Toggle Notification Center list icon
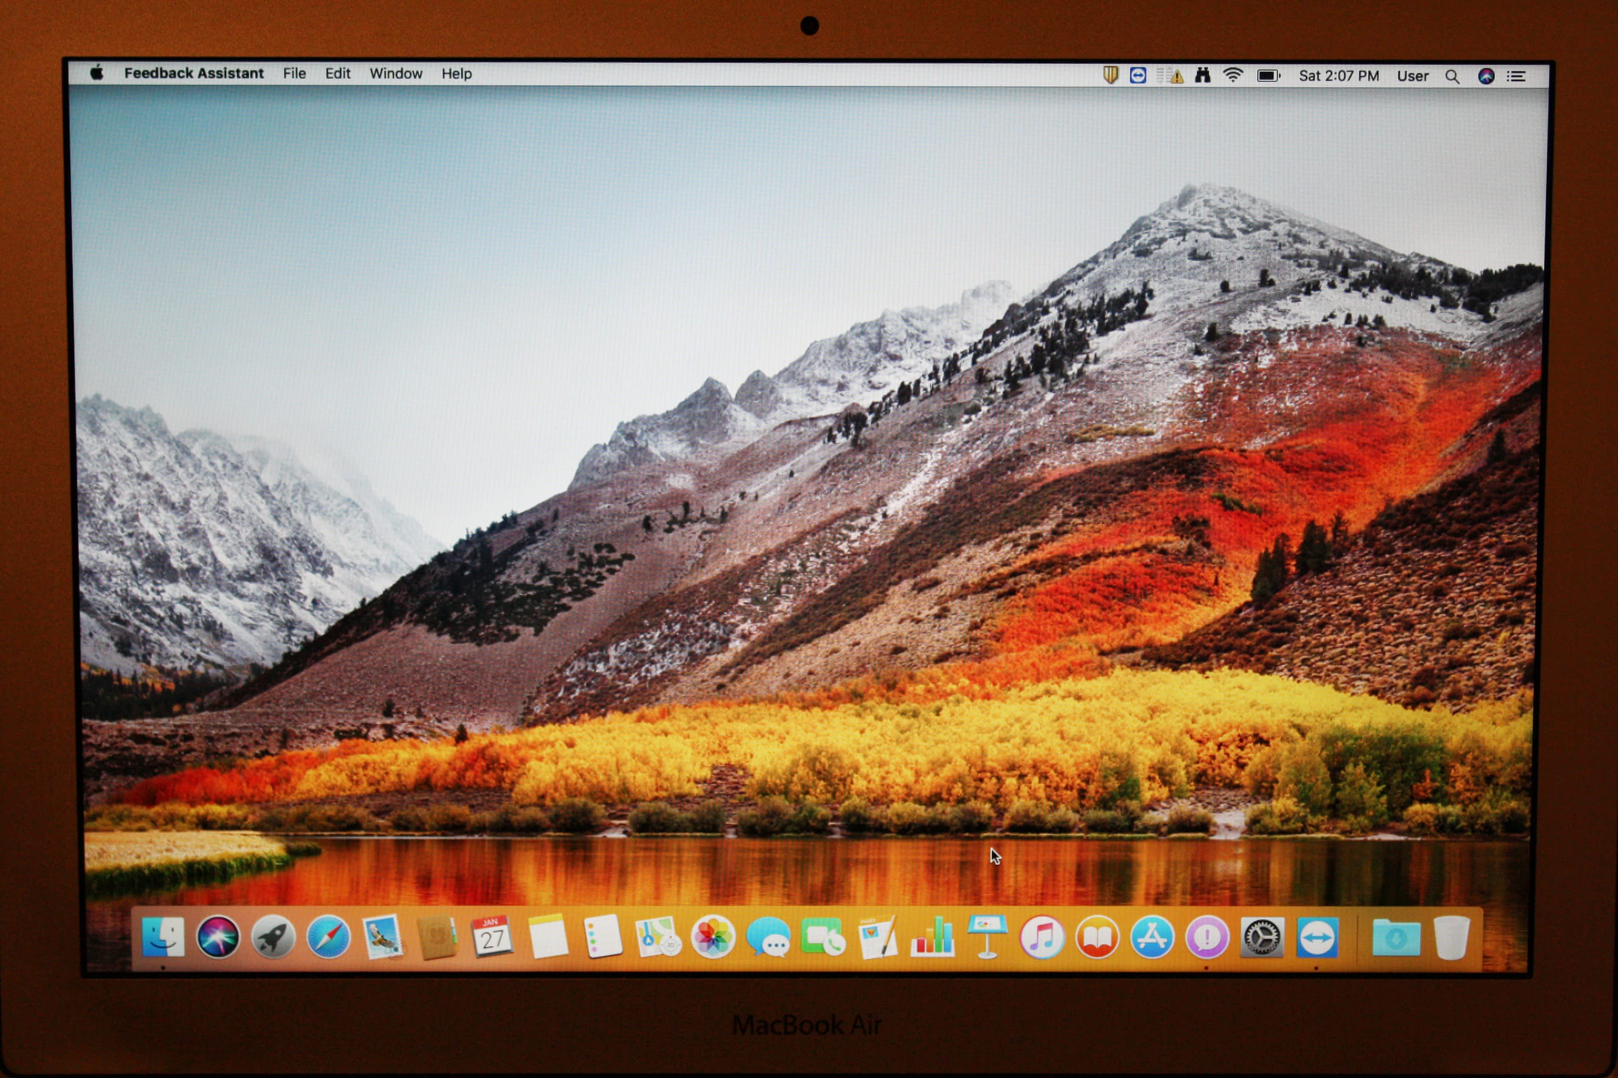This screenshot has height=1078, width=1618. coord(1516,76)
